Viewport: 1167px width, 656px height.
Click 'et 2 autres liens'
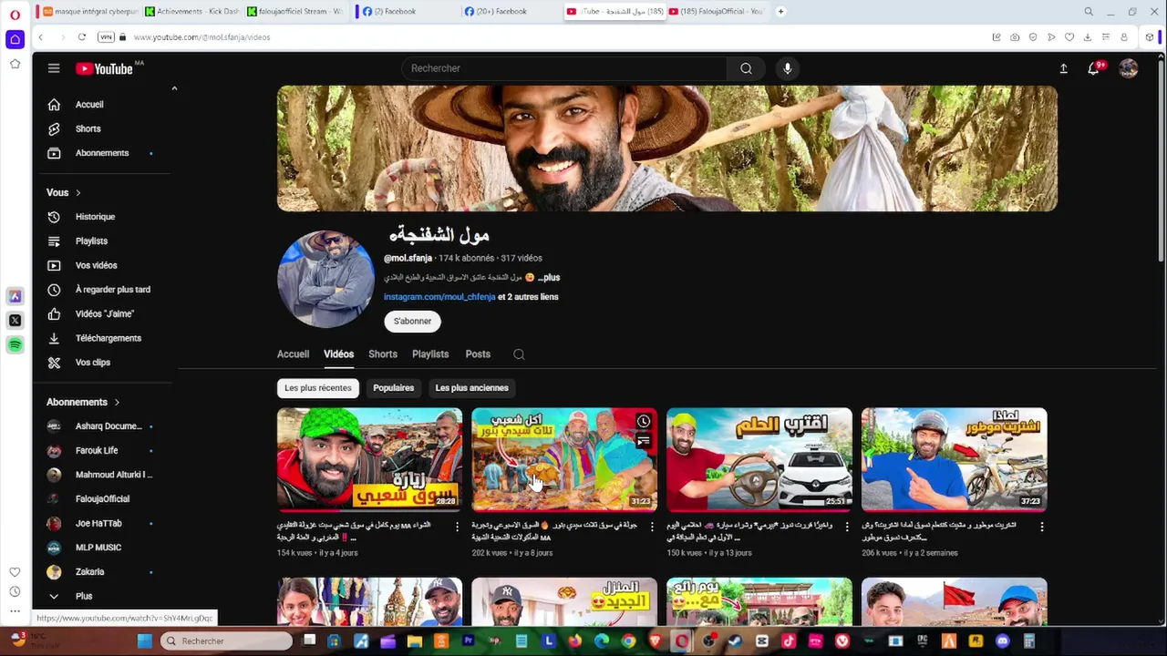(x=528, y=297)
